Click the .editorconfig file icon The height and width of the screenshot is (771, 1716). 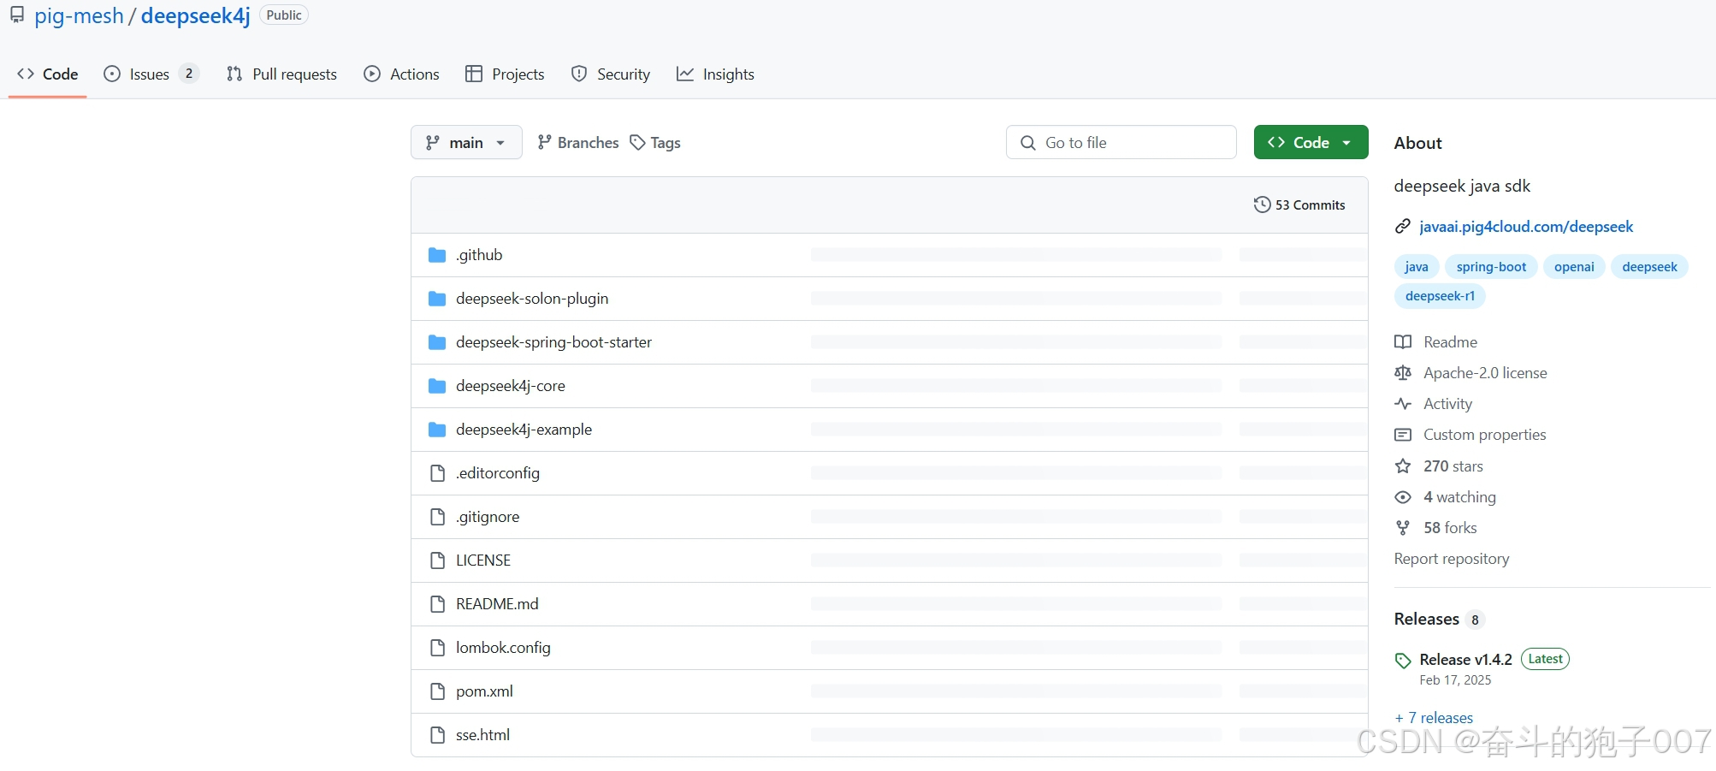(x=437, y=473)
